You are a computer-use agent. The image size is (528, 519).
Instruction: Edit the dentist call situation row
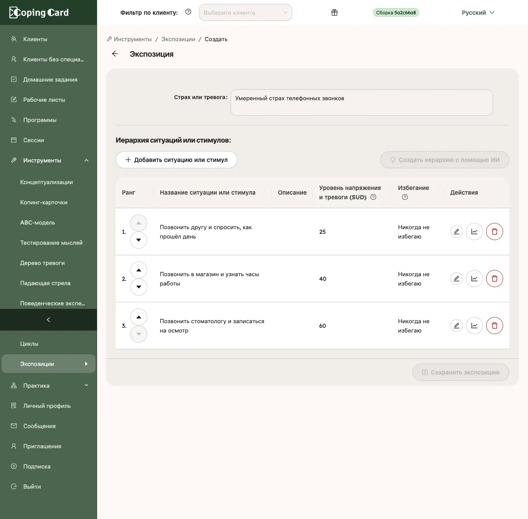(x=457, y=326)
